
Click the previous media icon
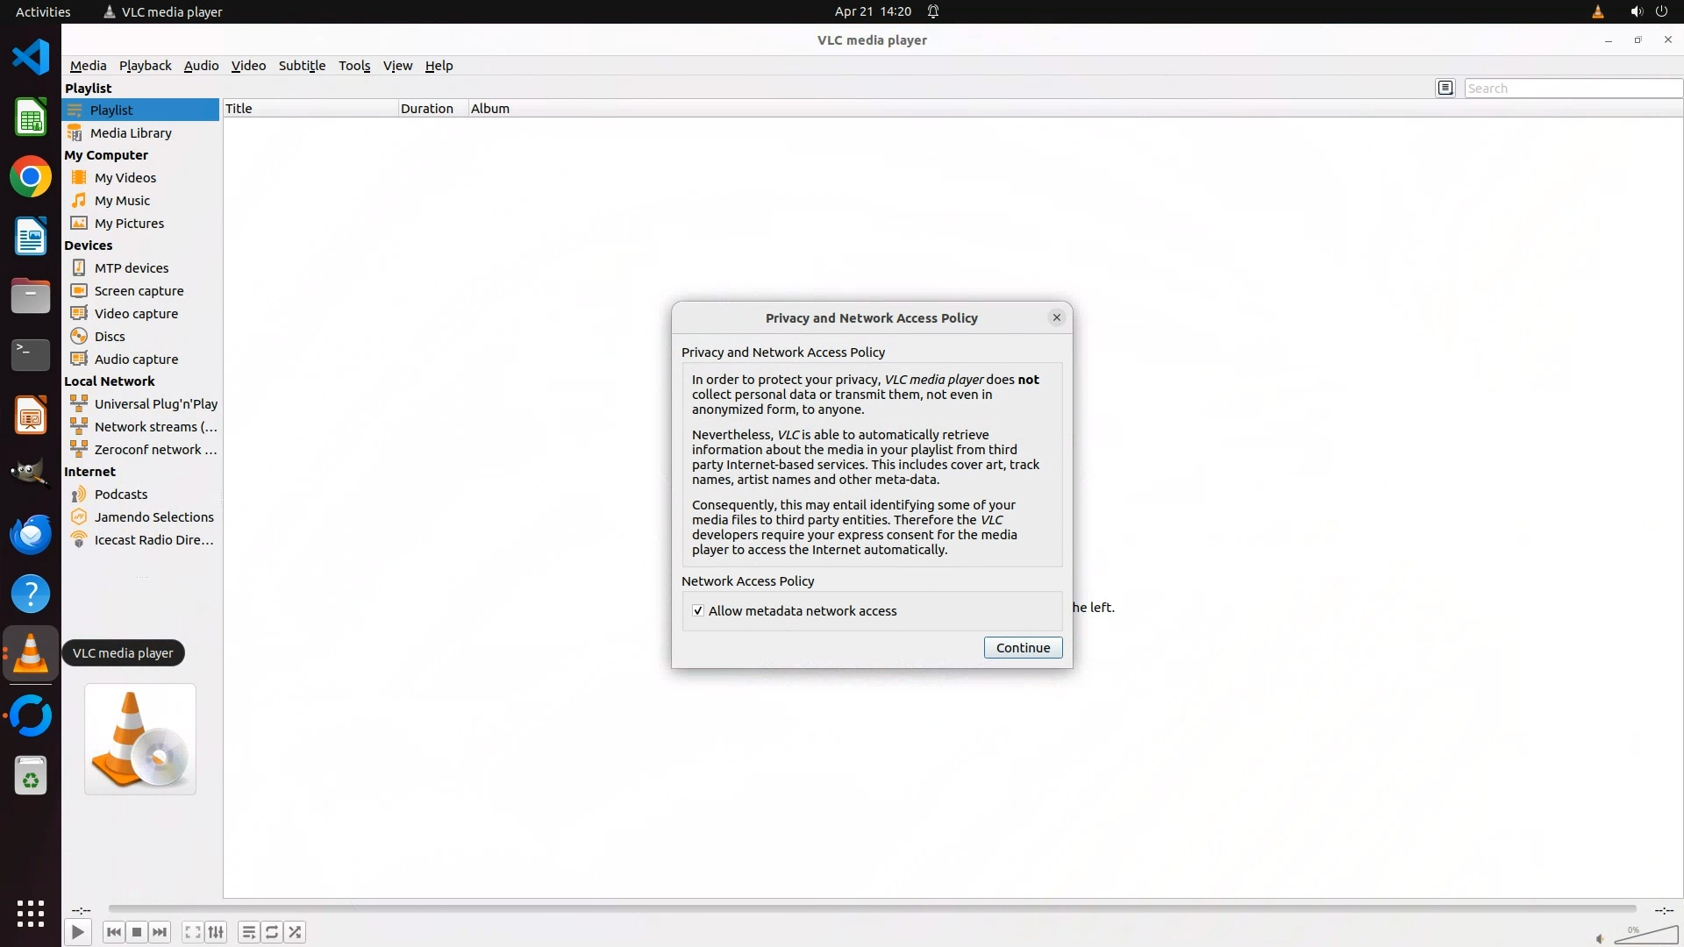tap(114, 932)
